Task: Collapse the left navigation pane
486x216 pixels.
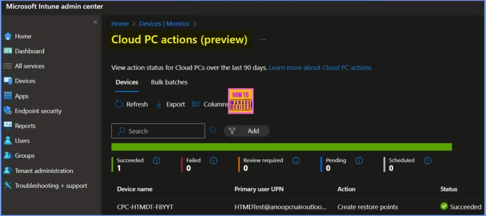Action: (x=95, y=22)
